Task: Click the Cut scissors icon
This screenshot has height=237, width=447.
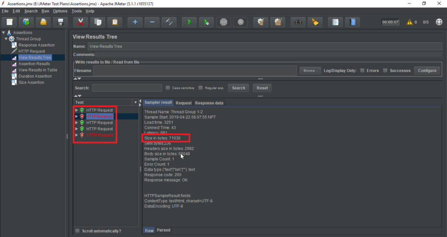Action: [x=81, y=22]
